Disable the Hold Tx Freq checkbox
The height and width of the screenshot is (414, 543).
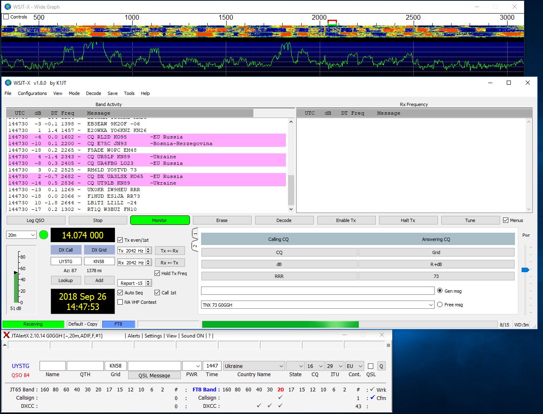(157, 273)
